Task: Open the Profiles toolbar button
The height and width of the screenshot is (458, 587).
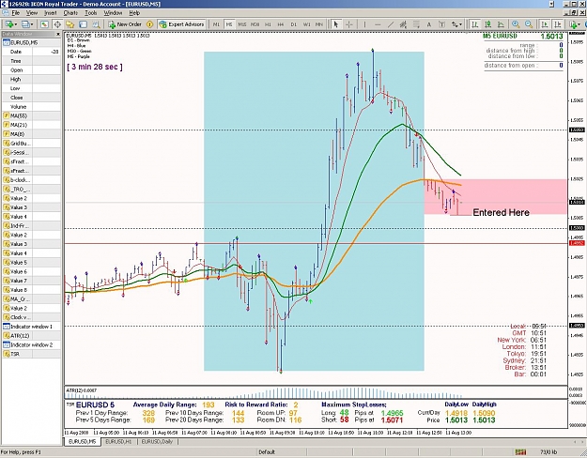Action: tap(27, 24)
